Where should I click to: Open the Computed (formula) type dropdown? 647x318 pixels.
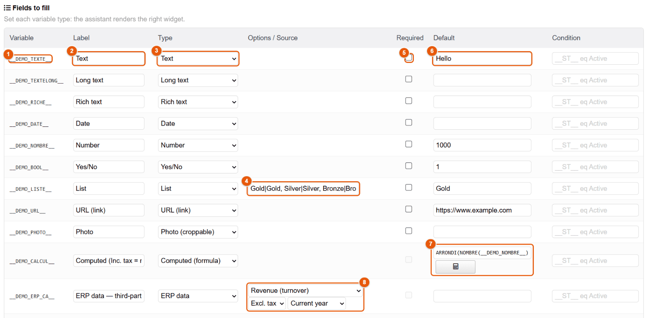pyautogui.click(x=198, y=261)
